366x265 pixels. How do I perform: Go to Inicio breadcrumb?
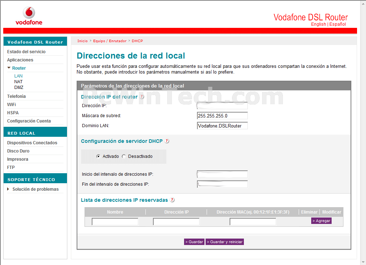point(83,41)
